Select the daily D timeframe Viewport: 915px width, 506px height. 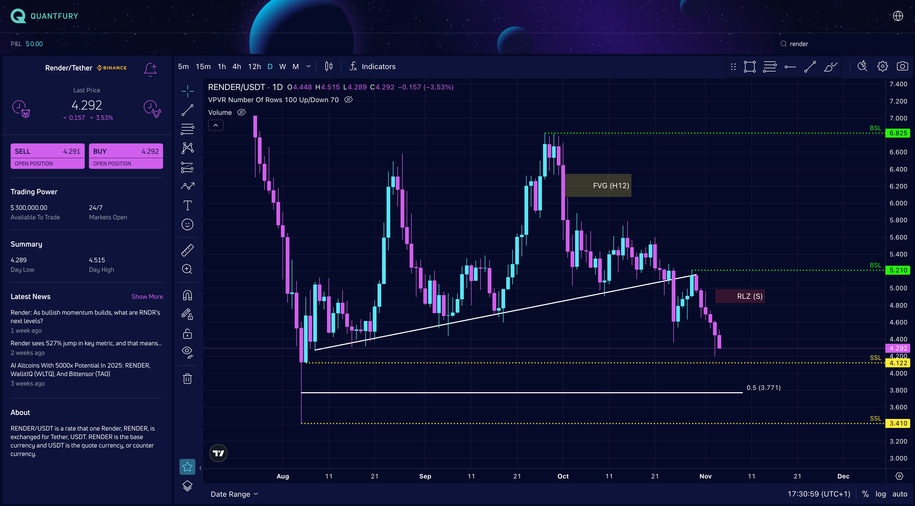pos(270,66)
